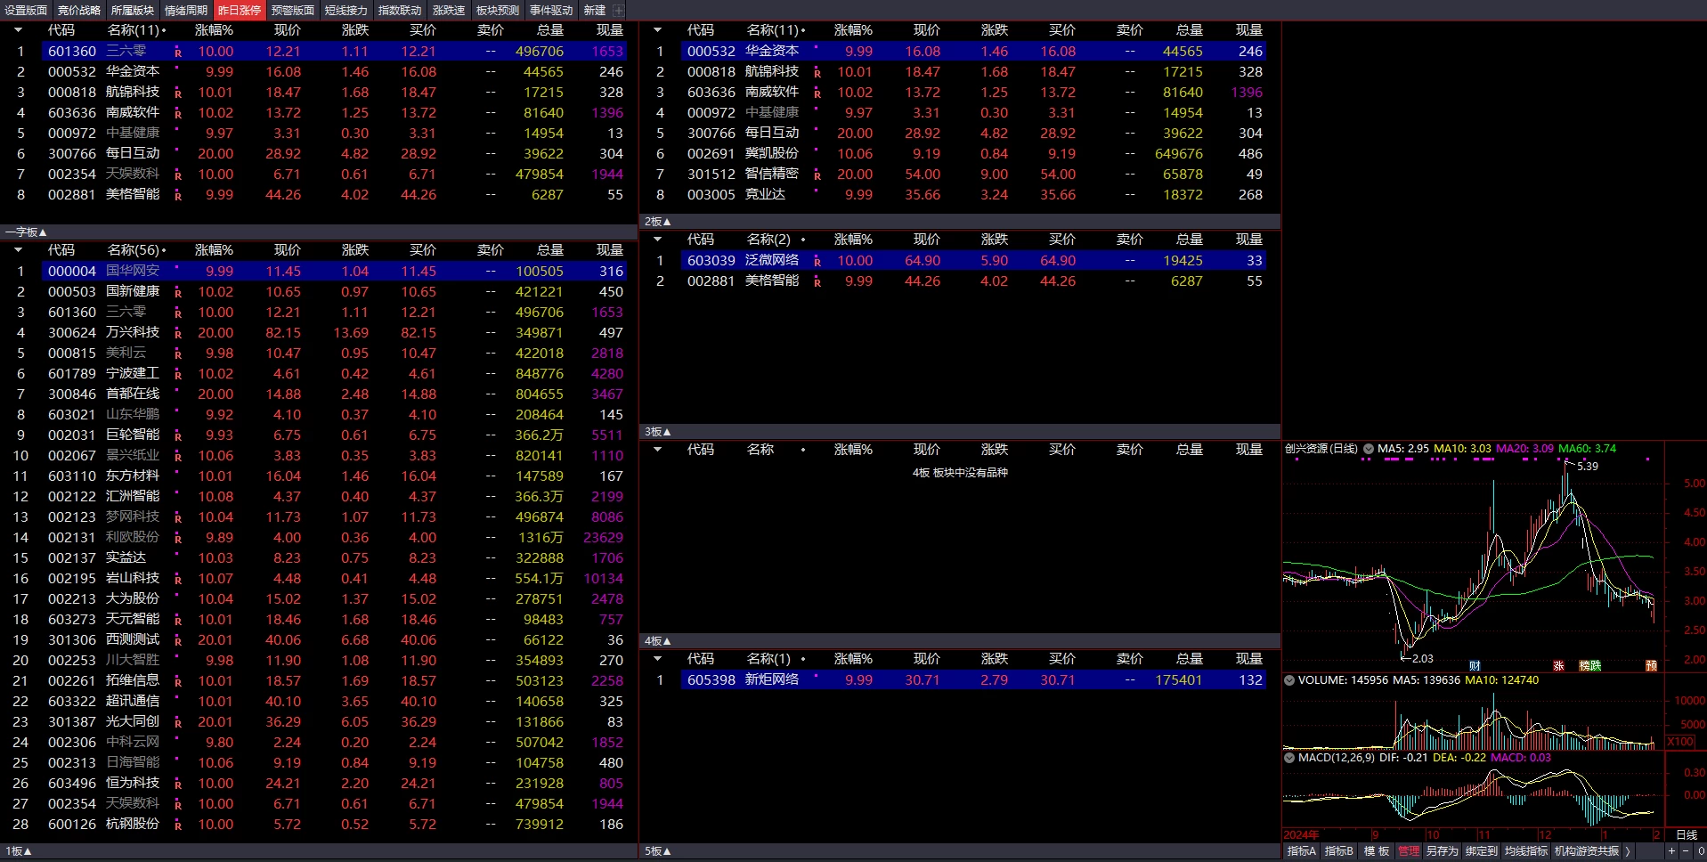Click the R icon in the 智信精密 row
The height and width of the screenshot is (862, 1707).
[817, 175]
